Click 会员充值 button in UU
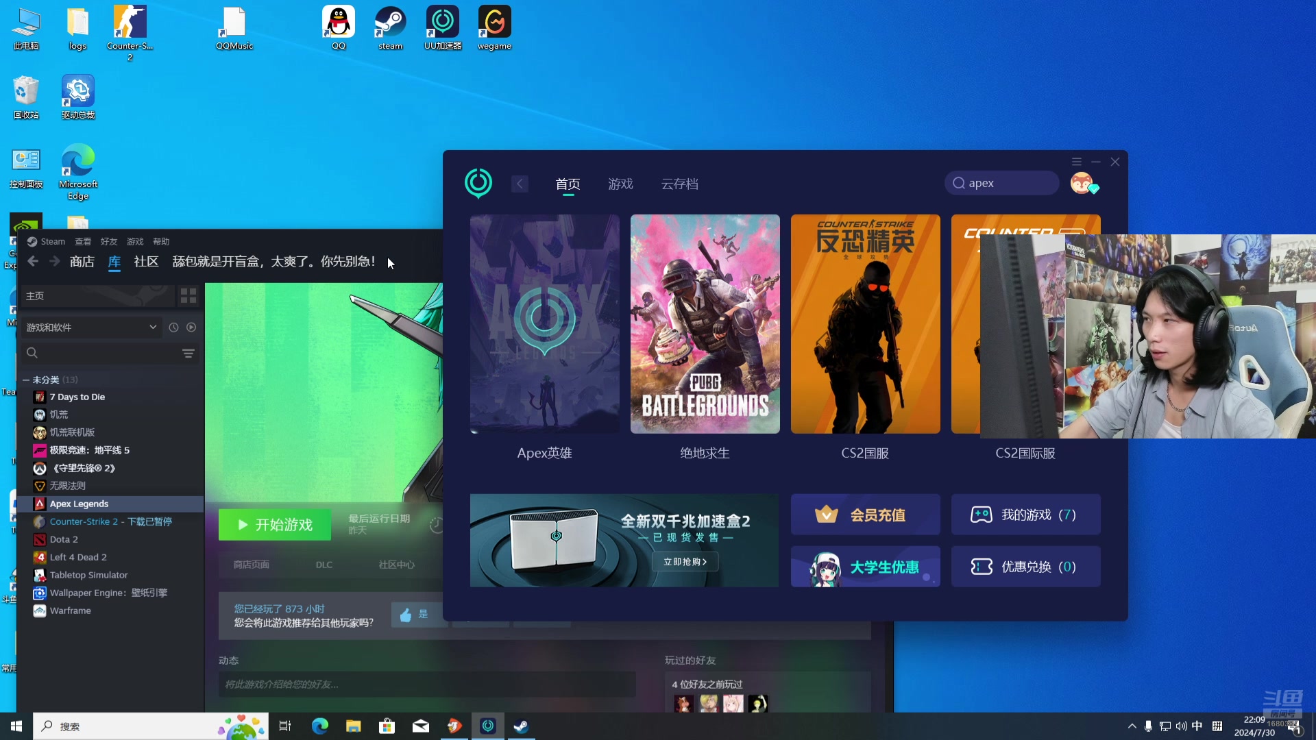 click(x=865, y=515)
